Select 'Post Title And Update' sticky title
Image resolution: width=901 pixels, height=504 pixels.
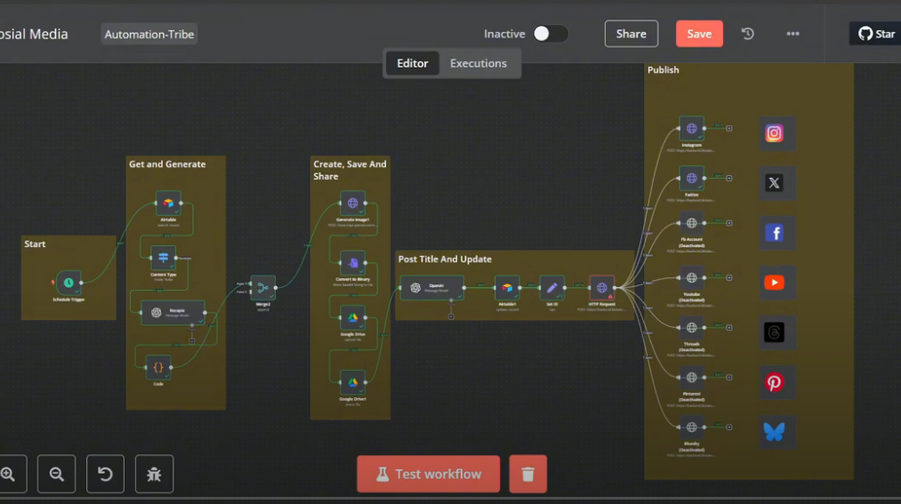[445, 260]
